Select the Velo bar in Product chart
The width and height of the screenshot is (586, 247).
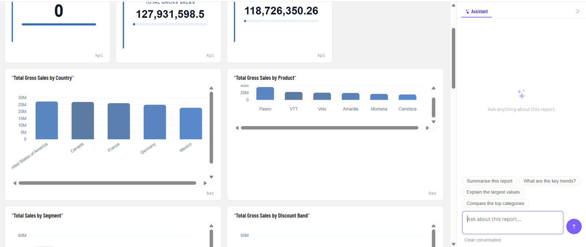pos(322,96)
